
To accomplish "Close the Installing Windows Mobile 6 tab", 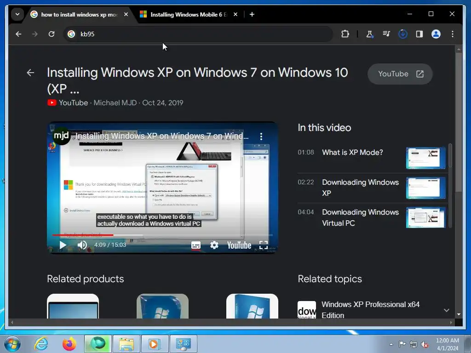I will (235, 14).
